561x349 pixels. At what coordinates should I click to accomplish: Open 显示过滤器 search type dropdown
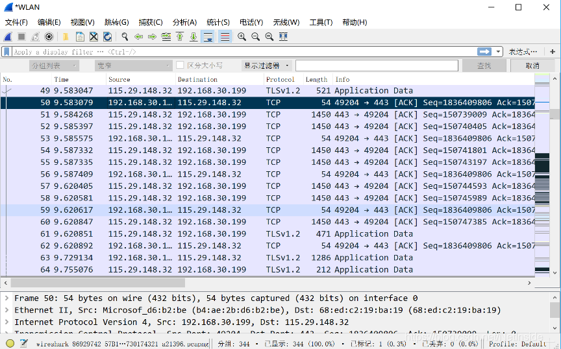pyautogui.click(x=267, y=66)
